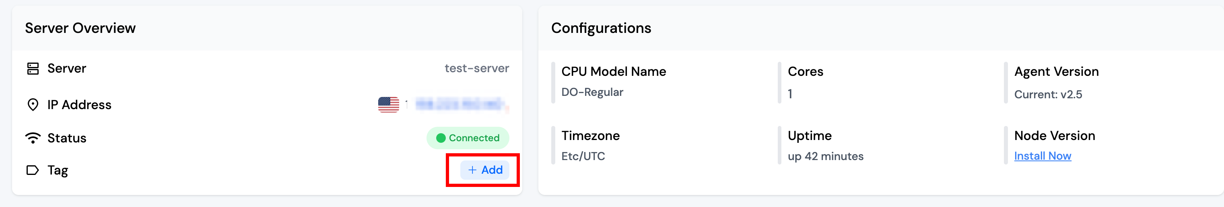Click the Uptime up 42 minutes text

[x=825, y=156]
